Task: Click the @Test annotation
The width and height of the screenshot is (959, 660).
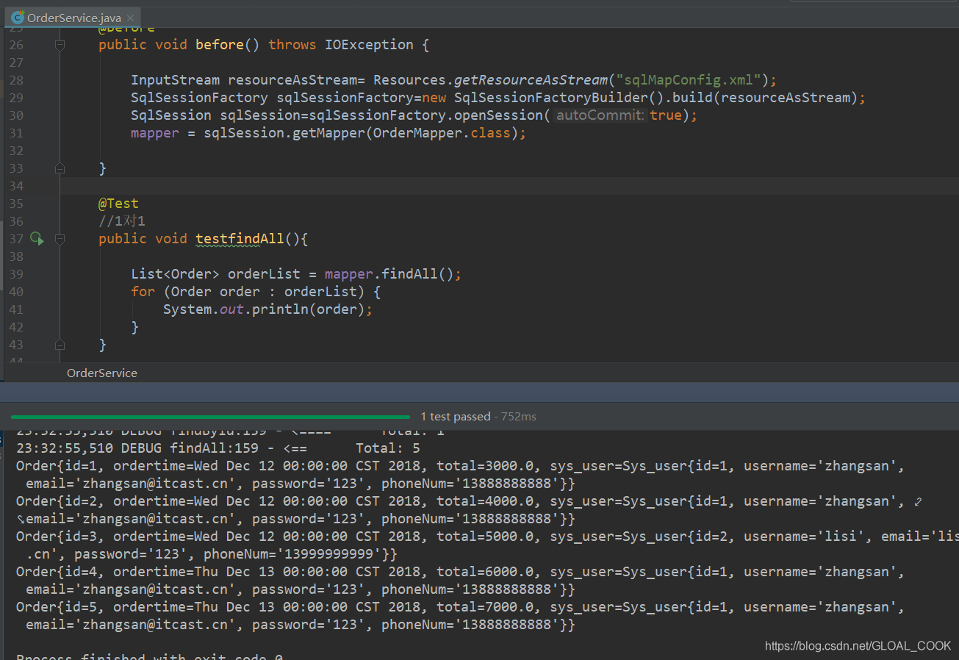Action: coord(119,204)
